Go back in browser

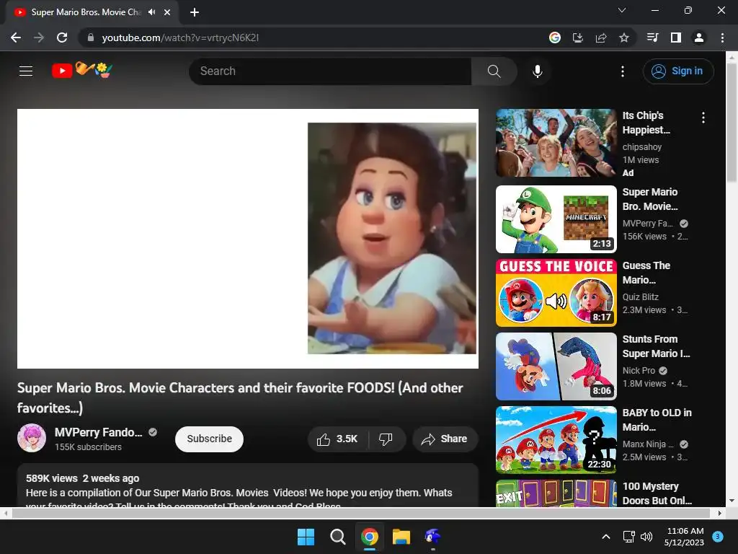(16, 38)
